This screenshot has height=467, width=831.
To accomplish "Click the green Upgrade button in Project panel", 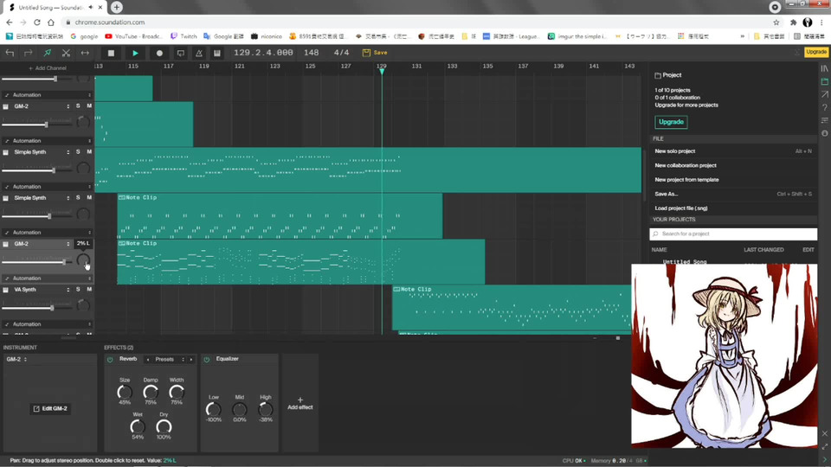I will coord(671,122).
